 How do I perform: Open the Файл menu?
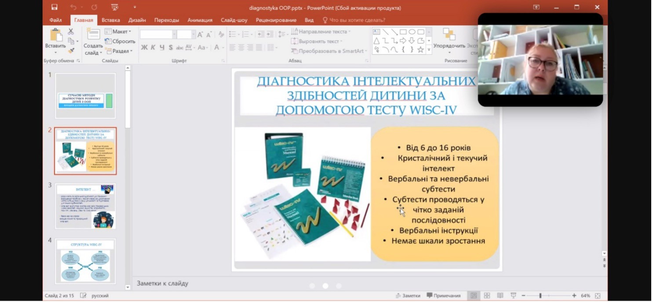(56, 20)
